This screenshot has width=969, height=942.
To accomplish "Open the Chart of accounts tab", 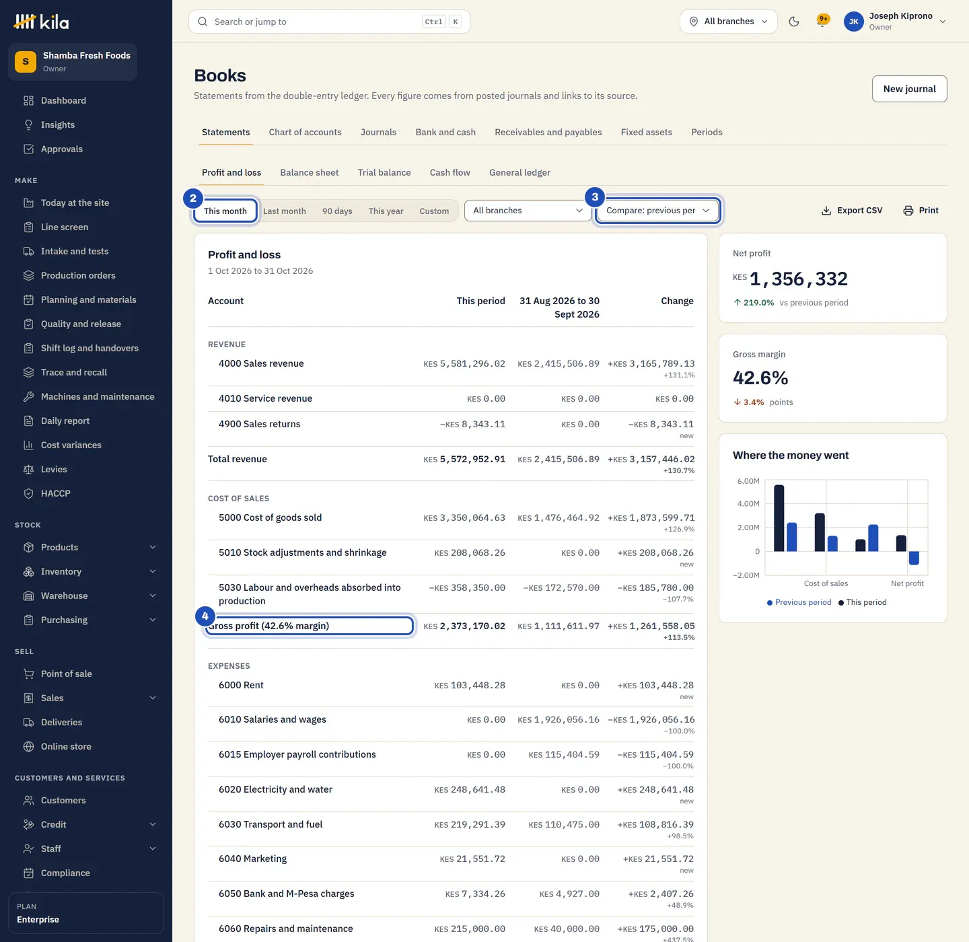I will pos(306,132).
